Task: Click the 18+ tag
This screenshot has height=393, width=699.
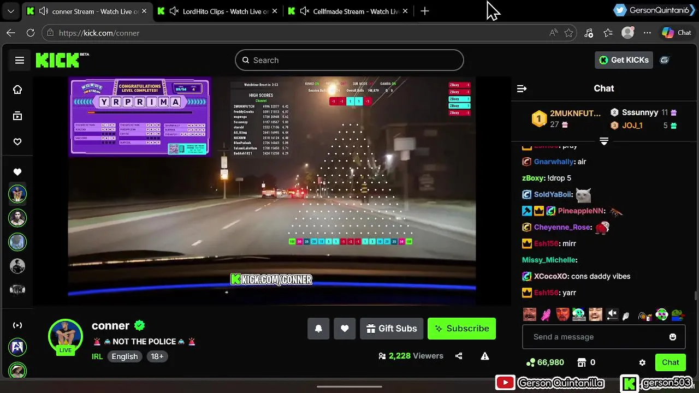Action: (x=157, y=356)
